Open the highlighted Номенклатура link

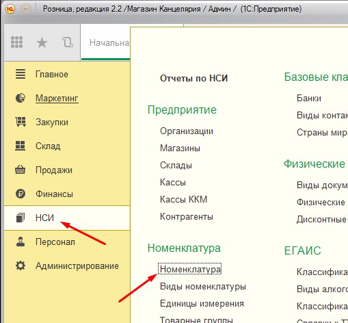[190, 269]
